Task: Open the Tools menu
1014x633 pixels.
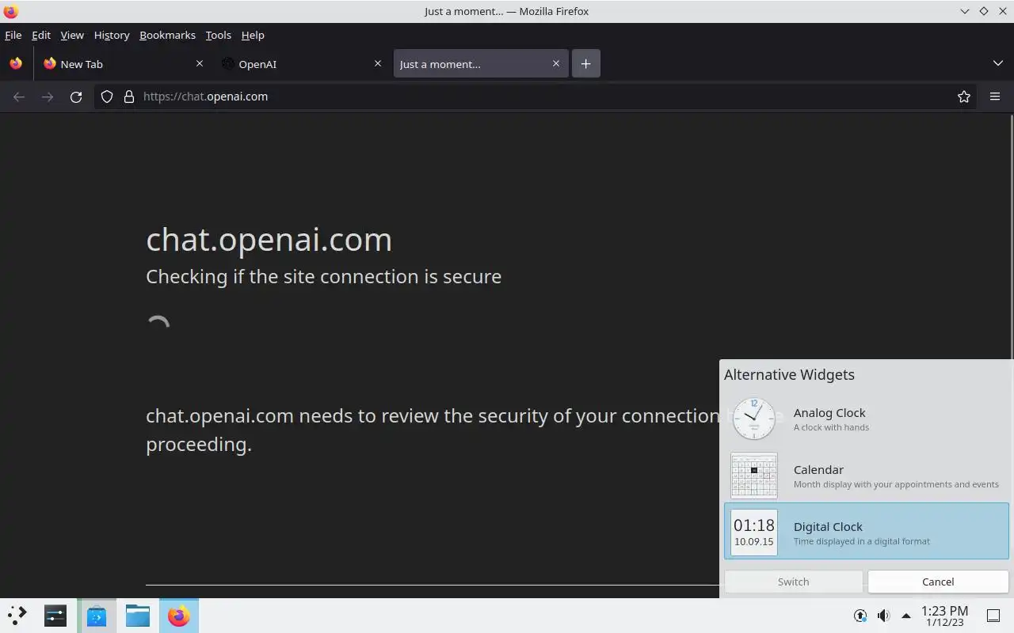Action: 219,35
